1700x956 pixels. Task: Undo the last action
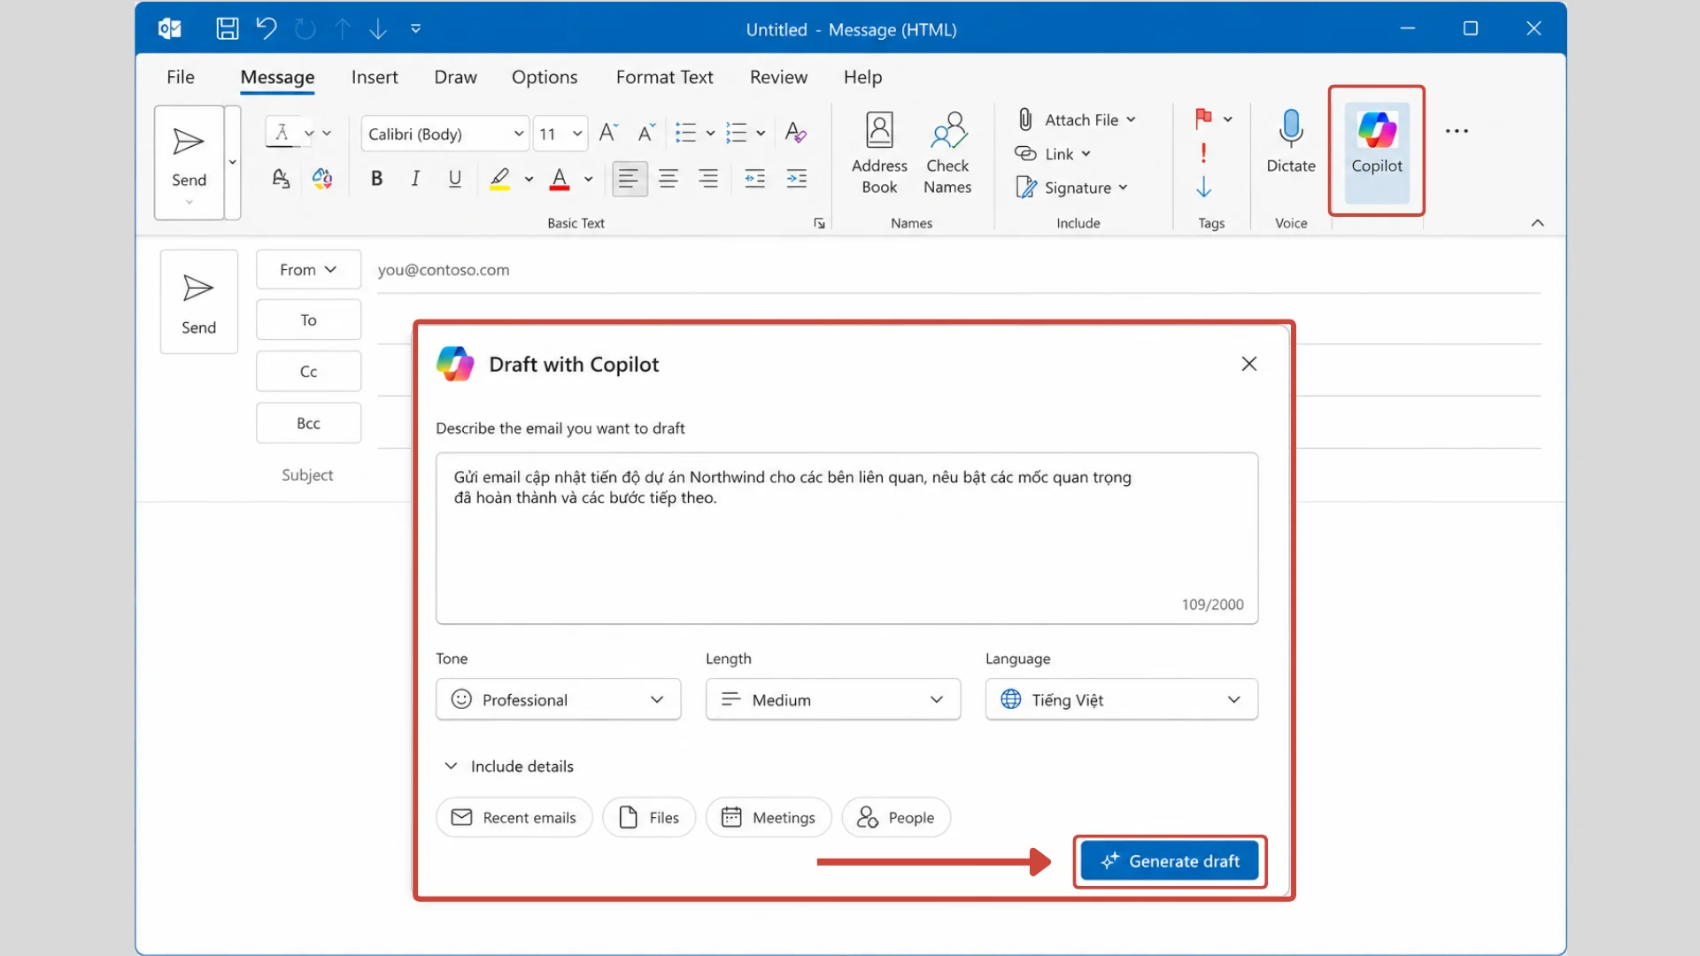pyautogui.click(x=267, y=29)
